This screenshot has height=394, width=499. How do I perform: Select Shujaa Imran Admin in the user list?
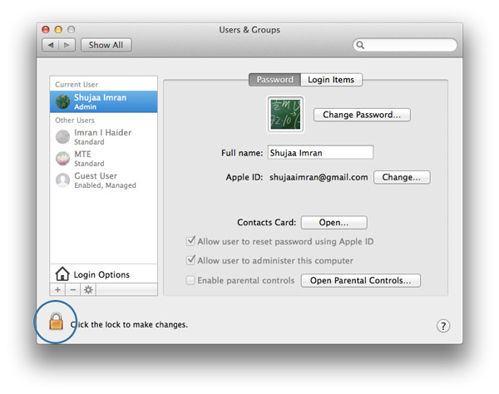click(103, 101)
